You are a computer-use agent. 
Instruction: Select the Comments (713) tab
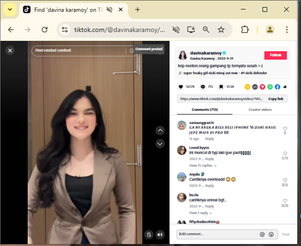click(205, 109)
